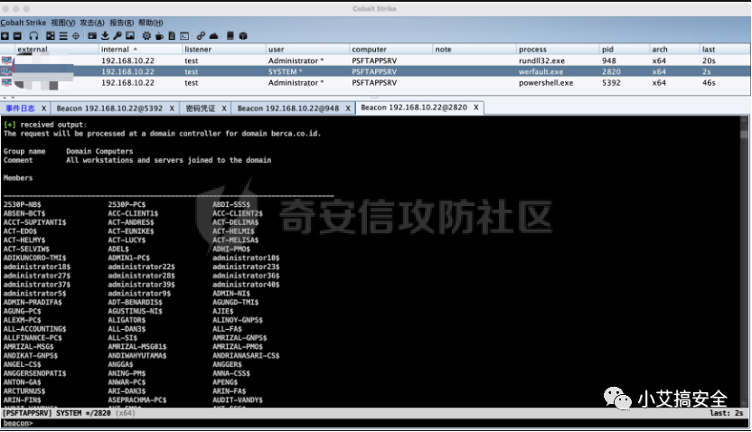Image resolution: width=752 pixels, height=432 pixels.
Task: Sort by the pid column header
Action: click(624, 49)
